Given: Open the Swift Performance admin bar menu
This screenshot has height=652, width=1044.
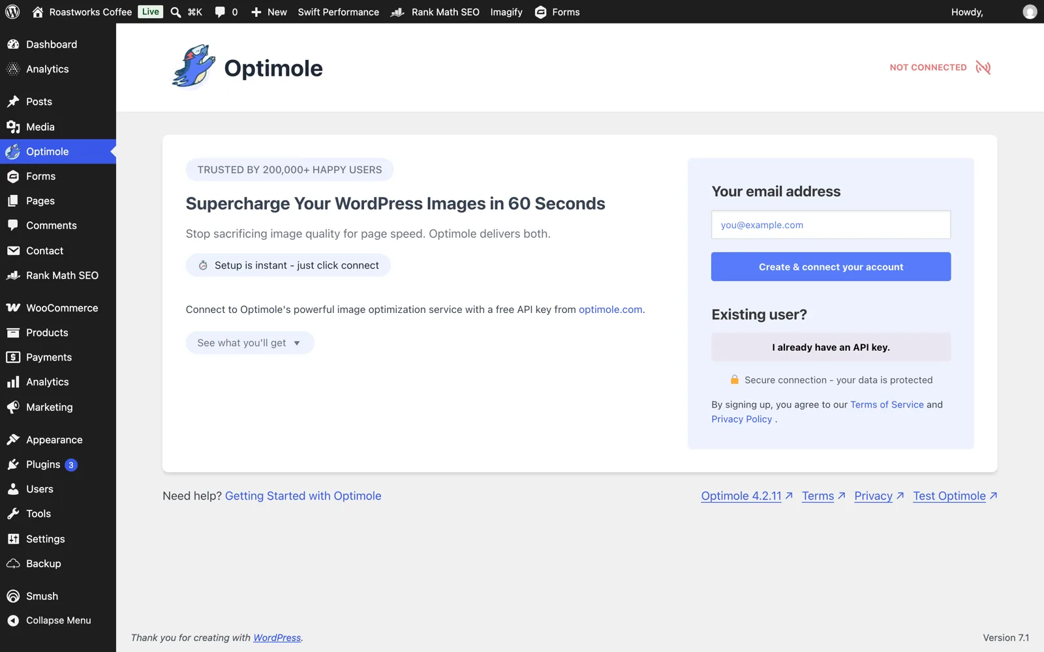Looking at the screenshot, I should coord(338,12).
